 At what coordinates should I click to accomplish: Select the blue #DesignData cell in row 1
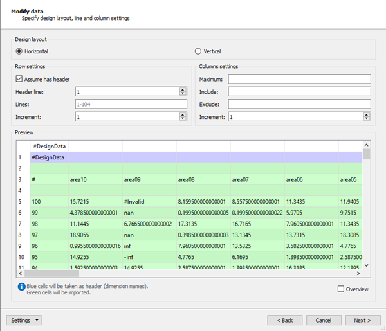point(50,157)
